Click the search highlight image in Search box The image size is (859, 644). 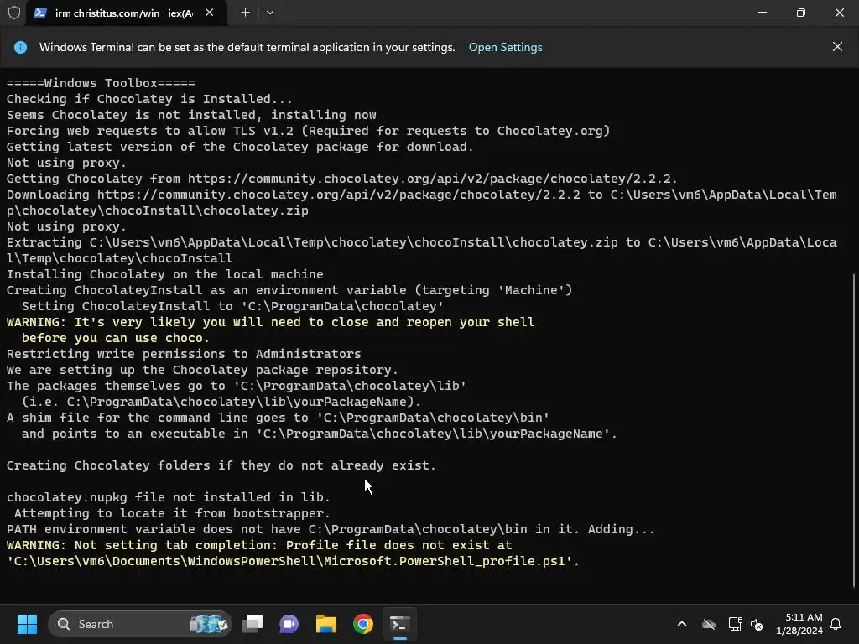click(x=208, y=624)
